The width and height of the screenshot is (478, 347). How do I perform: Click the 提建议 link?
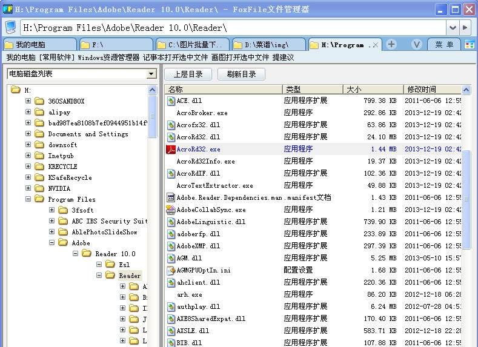point(283,58)
